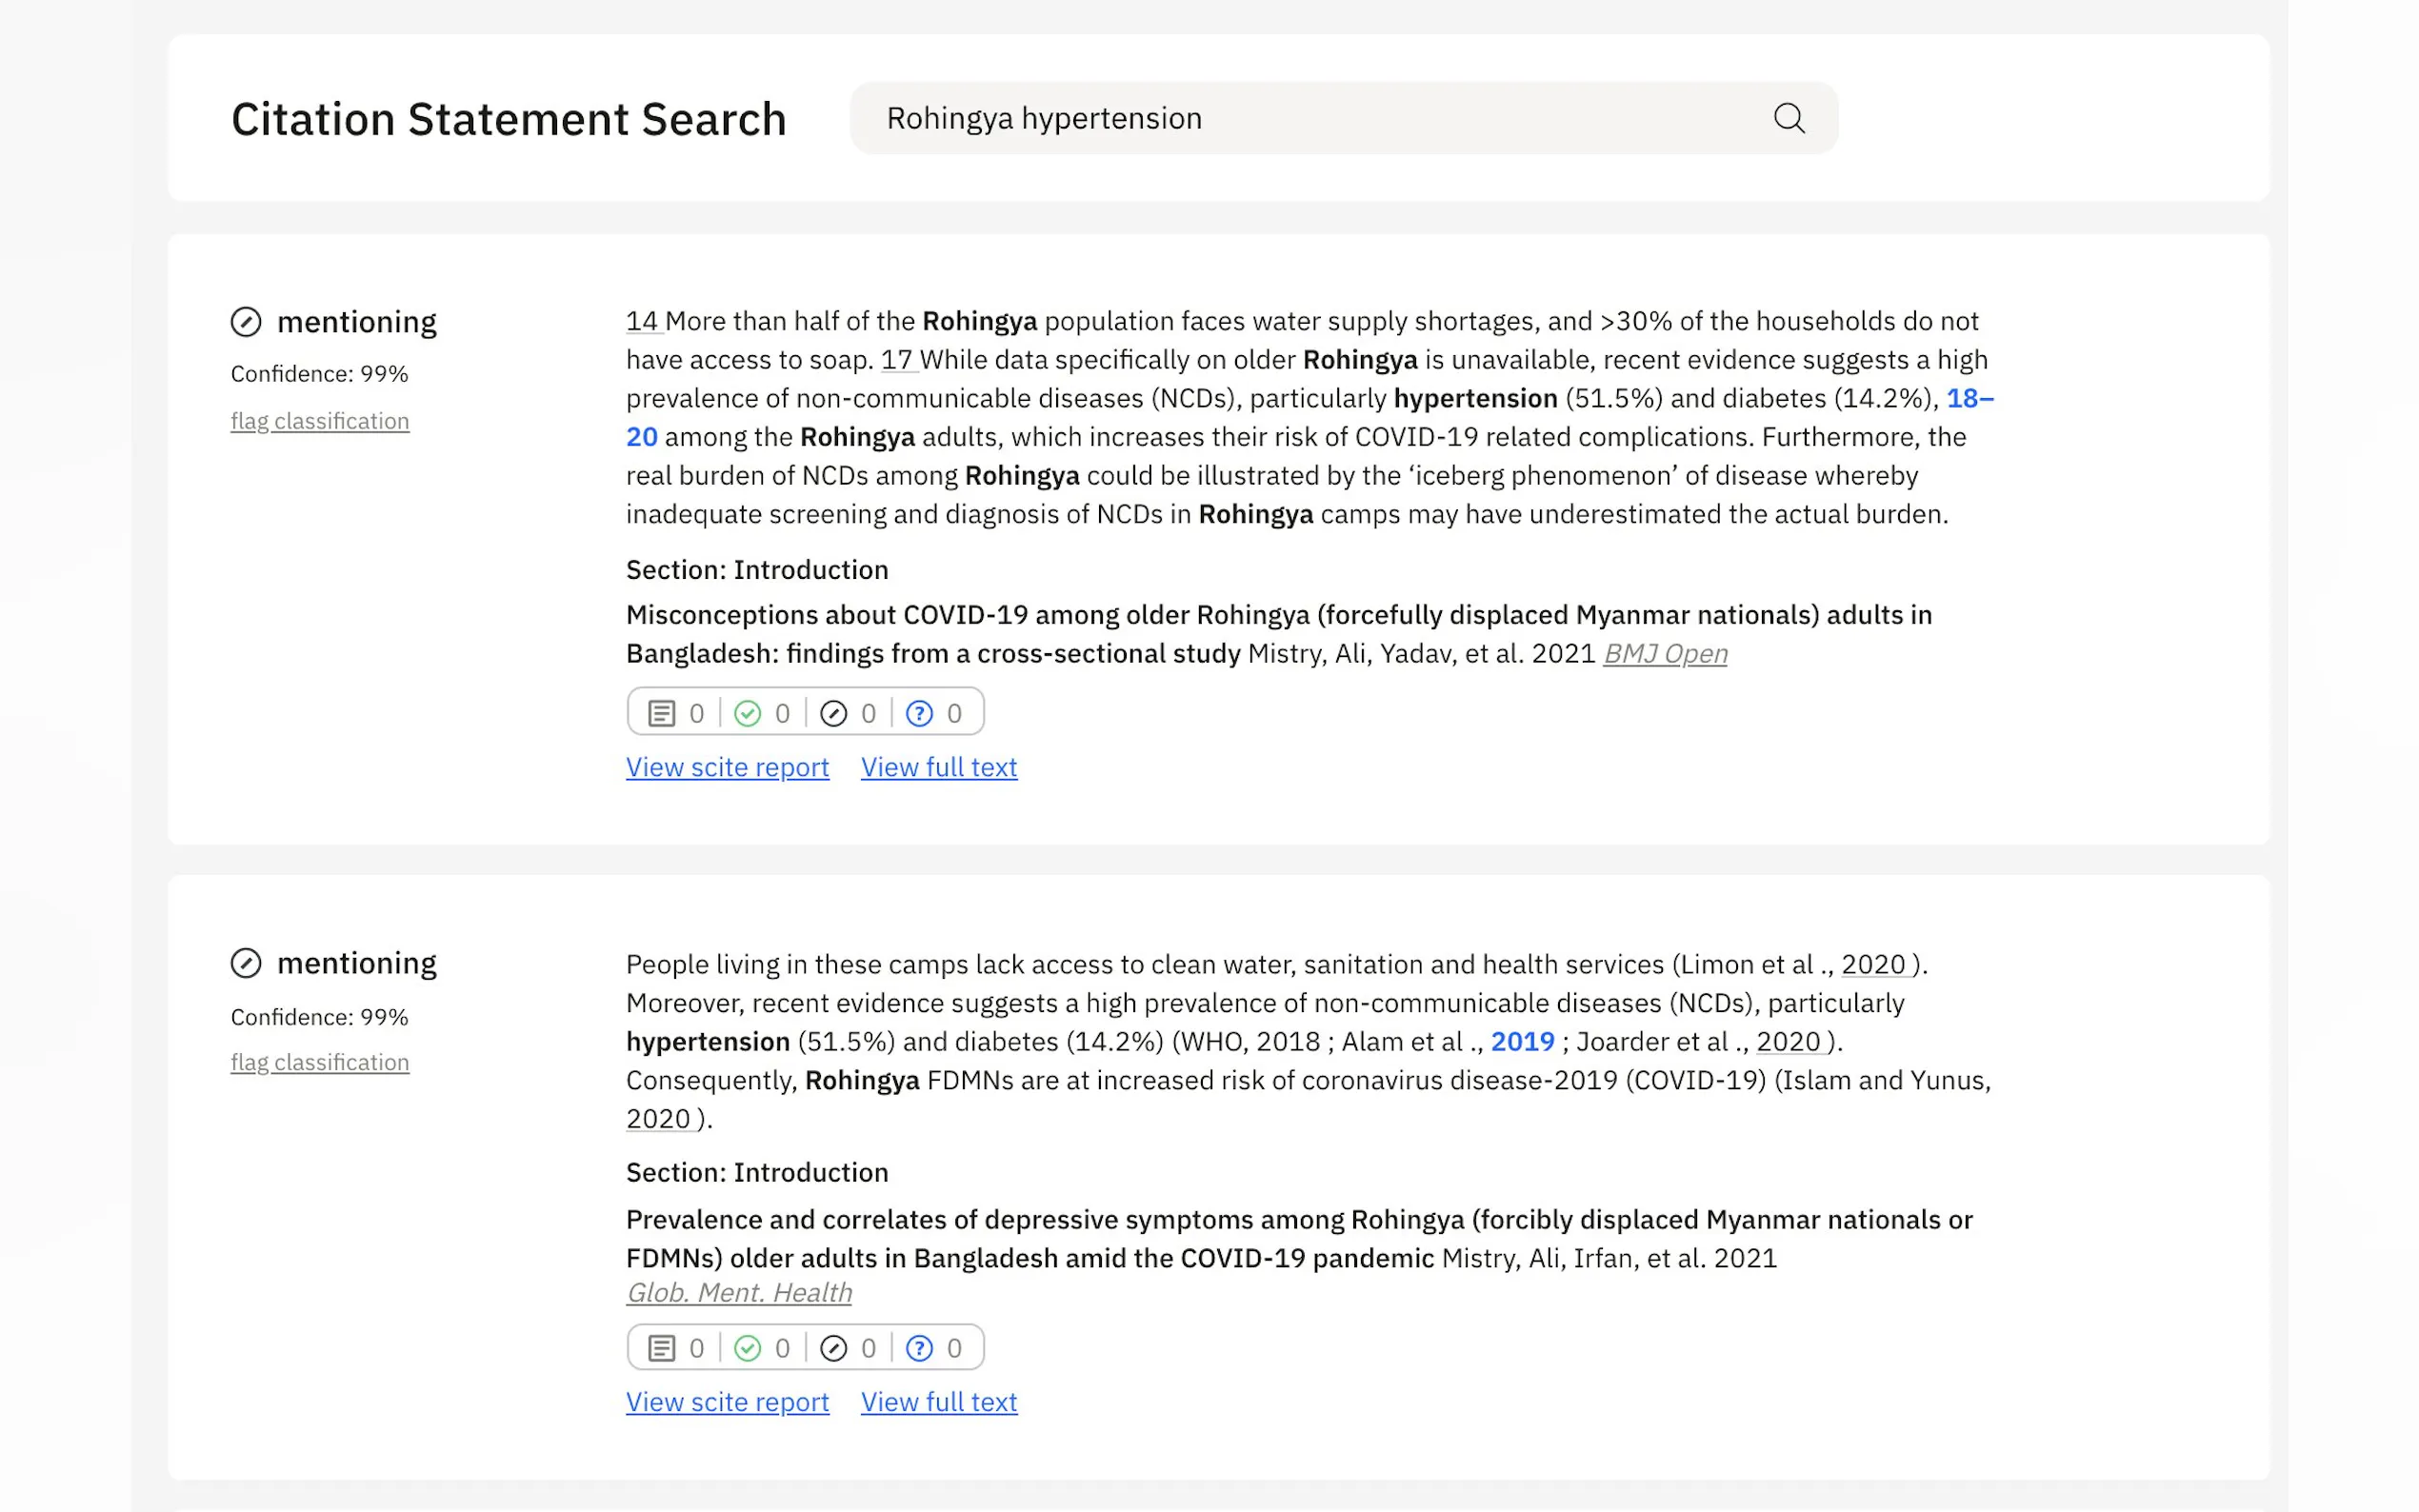Screen dimensions: 2419x1512
Task: Click the Rohingya hypertension search field
Action: [1300, 118]
